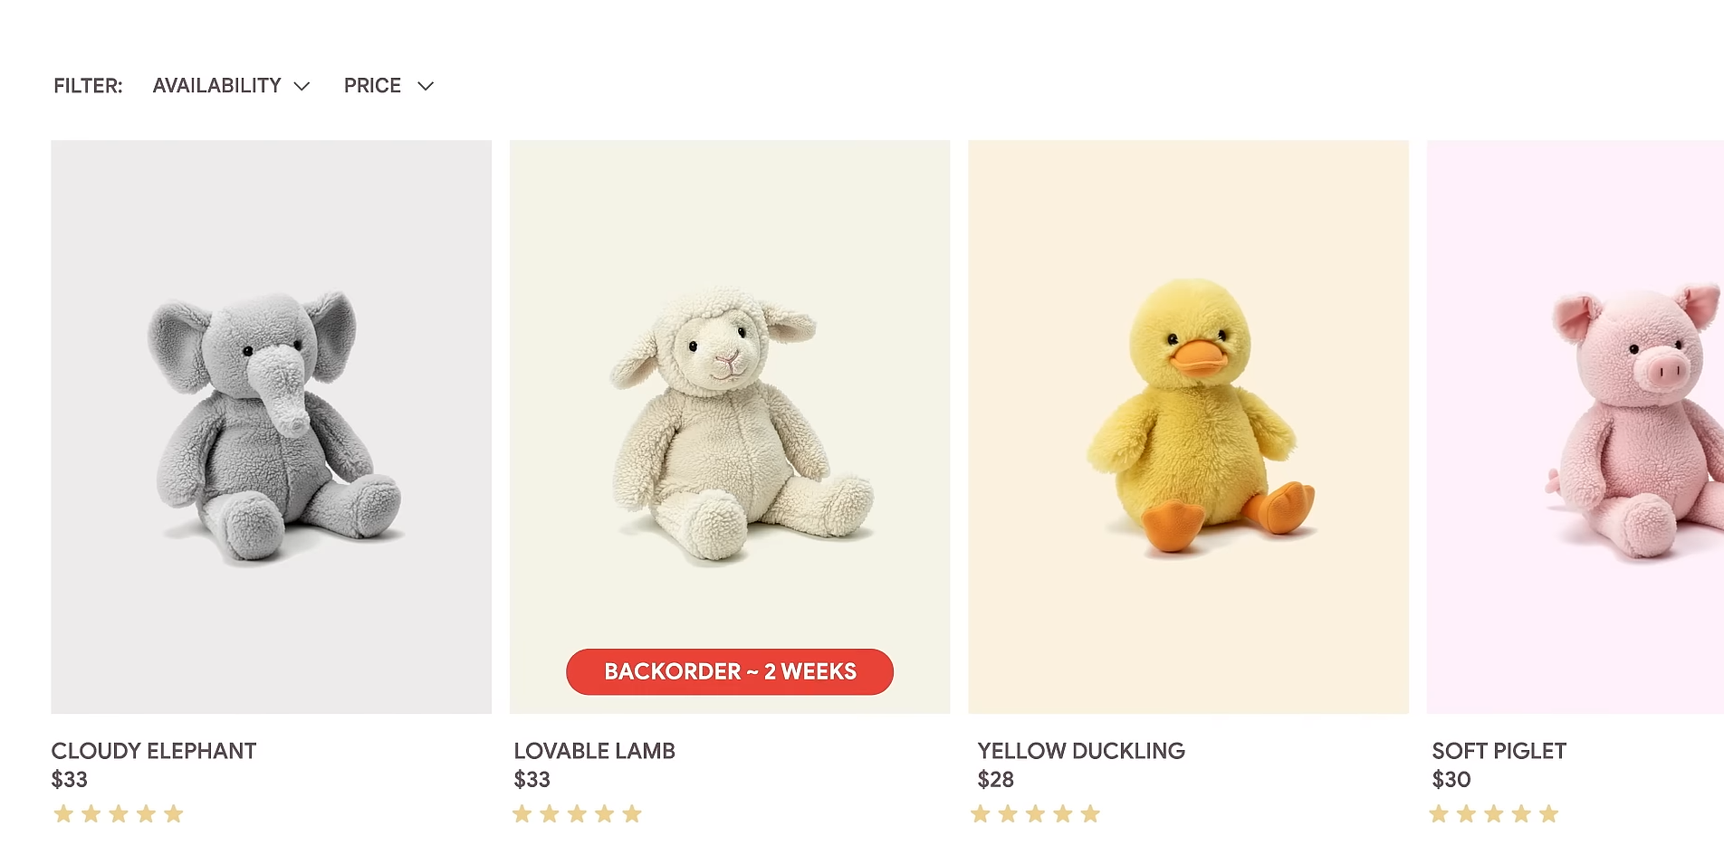
Task: Click the star rating under Yellow Duckling
Action: (1036, 814)
